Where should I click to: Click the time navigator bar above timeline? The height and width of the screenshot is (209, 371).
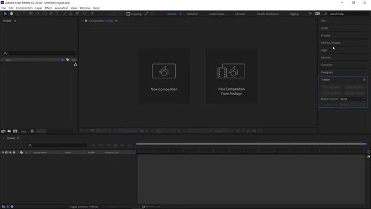(252, 144)
